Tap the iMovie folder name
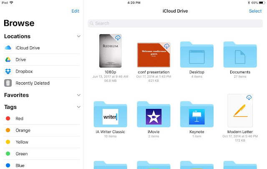Screen dimensions: 267x169 coord(154,132)
